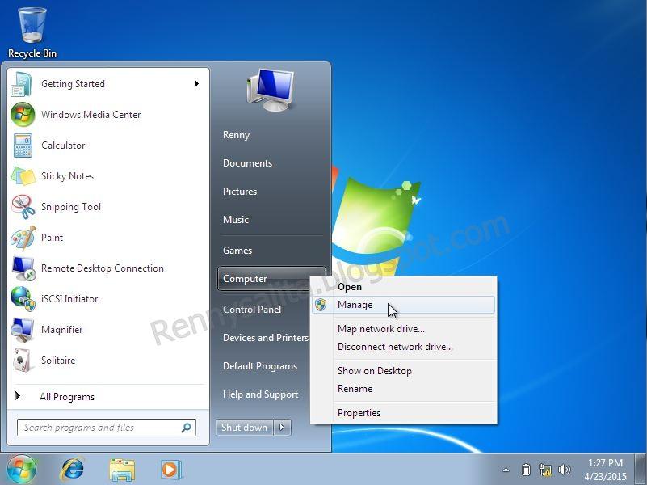Screen dimensions: 647x485
Task: Expand Getting Started submenu arrow
Action: pos(197,84)
